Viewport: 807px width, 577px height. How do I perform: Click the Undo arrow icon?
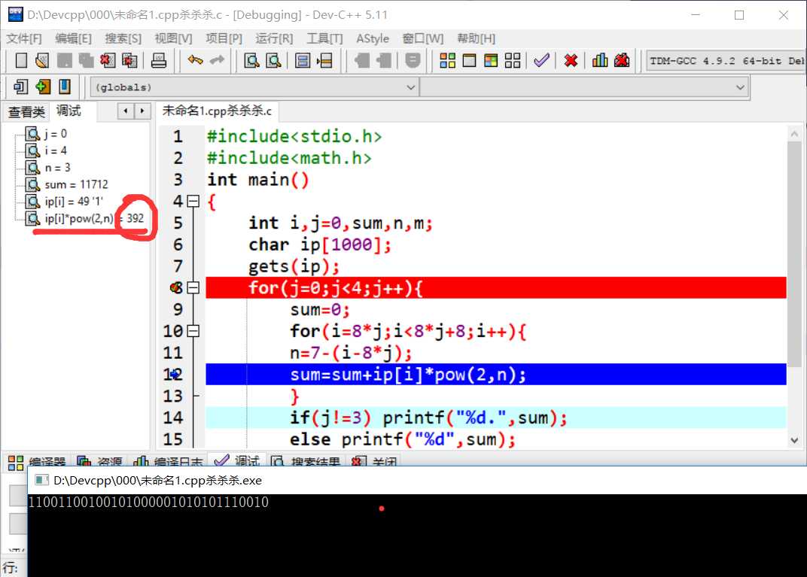click(x=195, y=61)
